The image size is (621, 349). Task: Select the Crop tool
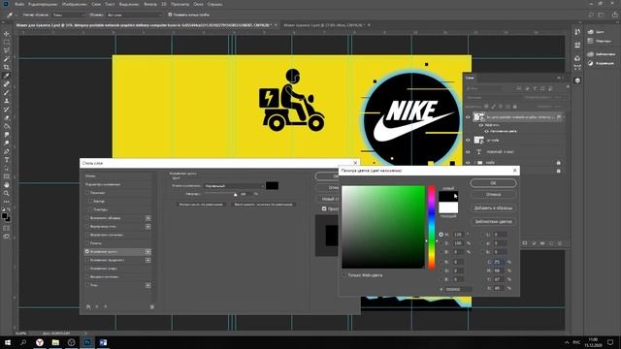click(7, 67)
